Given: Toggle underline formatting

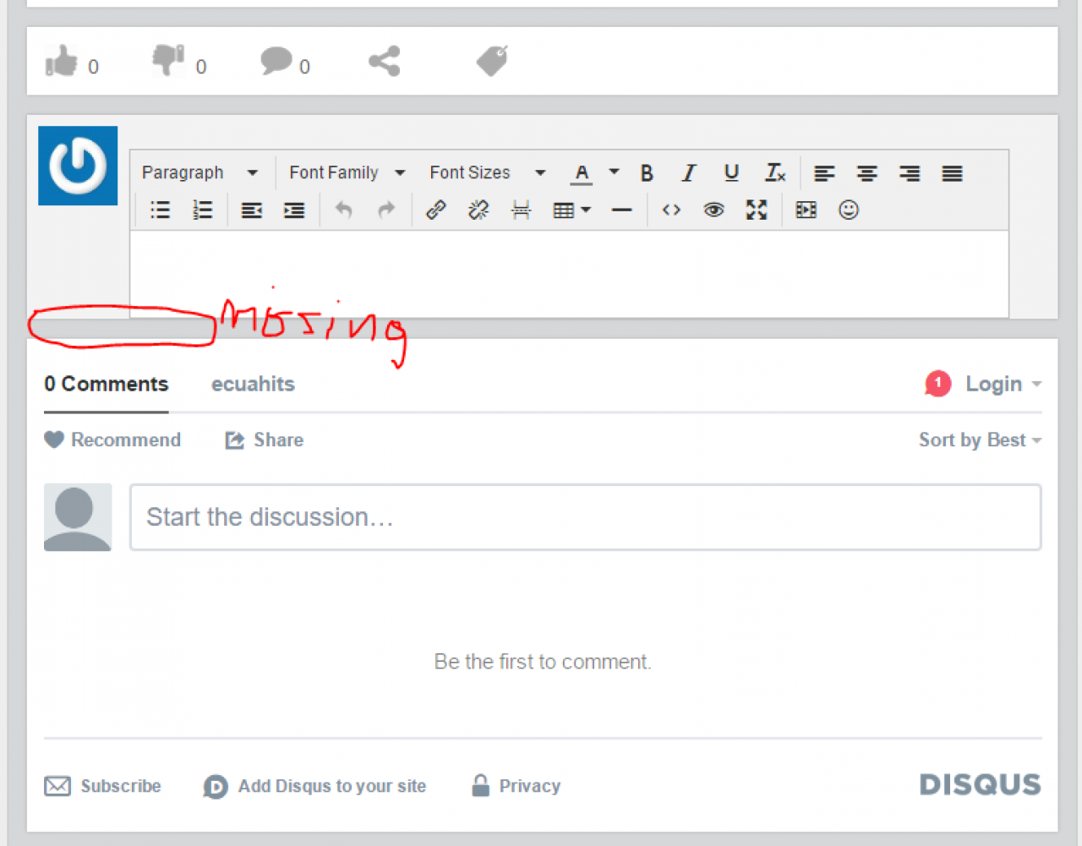Looking at the screenshot, I should click(731, 173).
